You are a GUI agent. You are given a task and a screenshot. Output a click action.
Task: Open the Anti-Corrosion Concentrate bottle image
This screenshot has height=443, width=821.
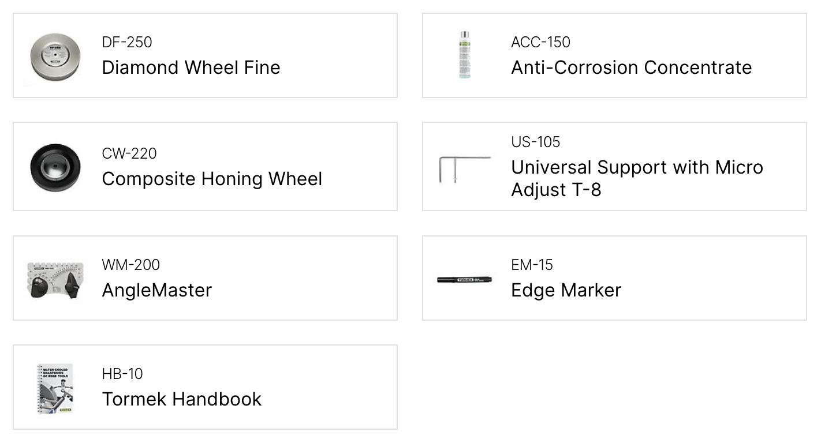click(x=465, y=56)
